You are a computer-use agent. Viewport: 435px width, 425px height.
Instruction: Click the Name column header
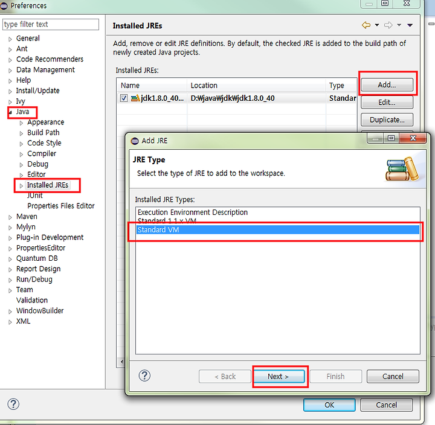(152, 85)
